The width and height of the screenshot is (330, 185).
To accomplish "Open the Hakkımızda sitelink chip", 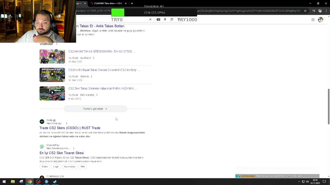I will click(x=70, y=166).
